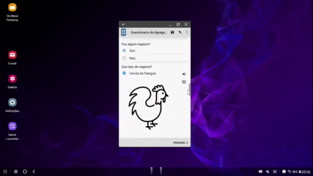This screenshot has width=313, height=176.
Task: Open the E-mail desktop app
Action: point(12,58)
